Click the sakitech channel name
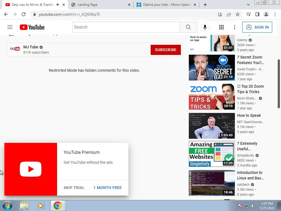The image size is (281, 211). [243, 184]
